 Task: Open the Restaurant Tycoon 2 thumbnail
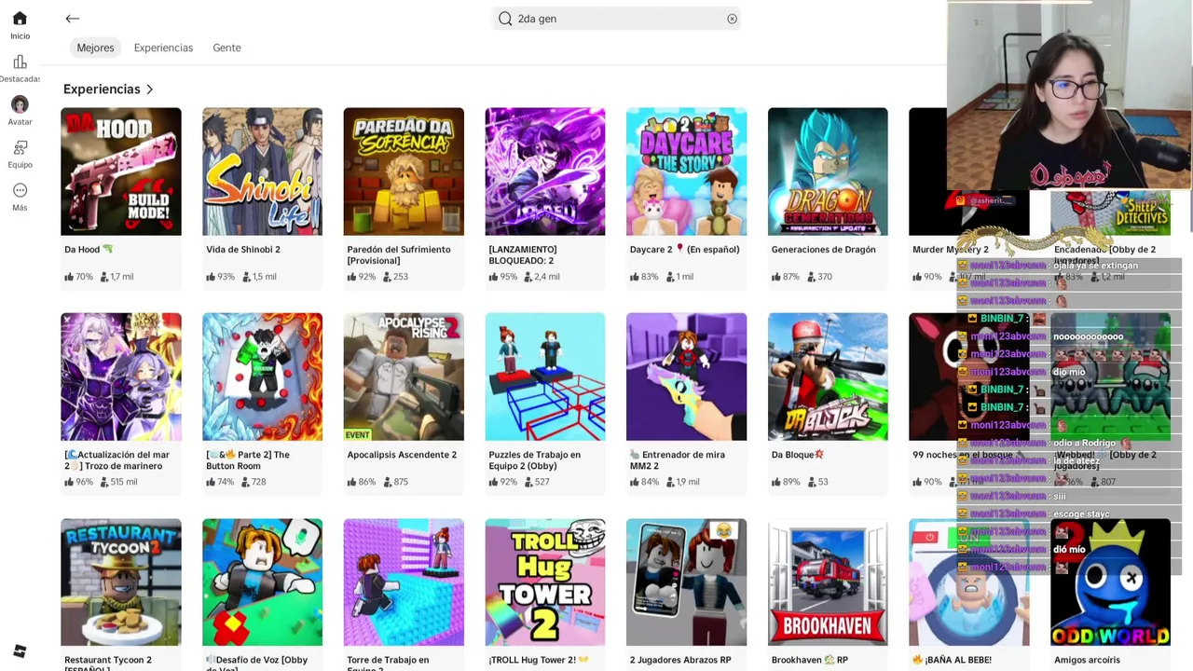[x=121, y=582]
